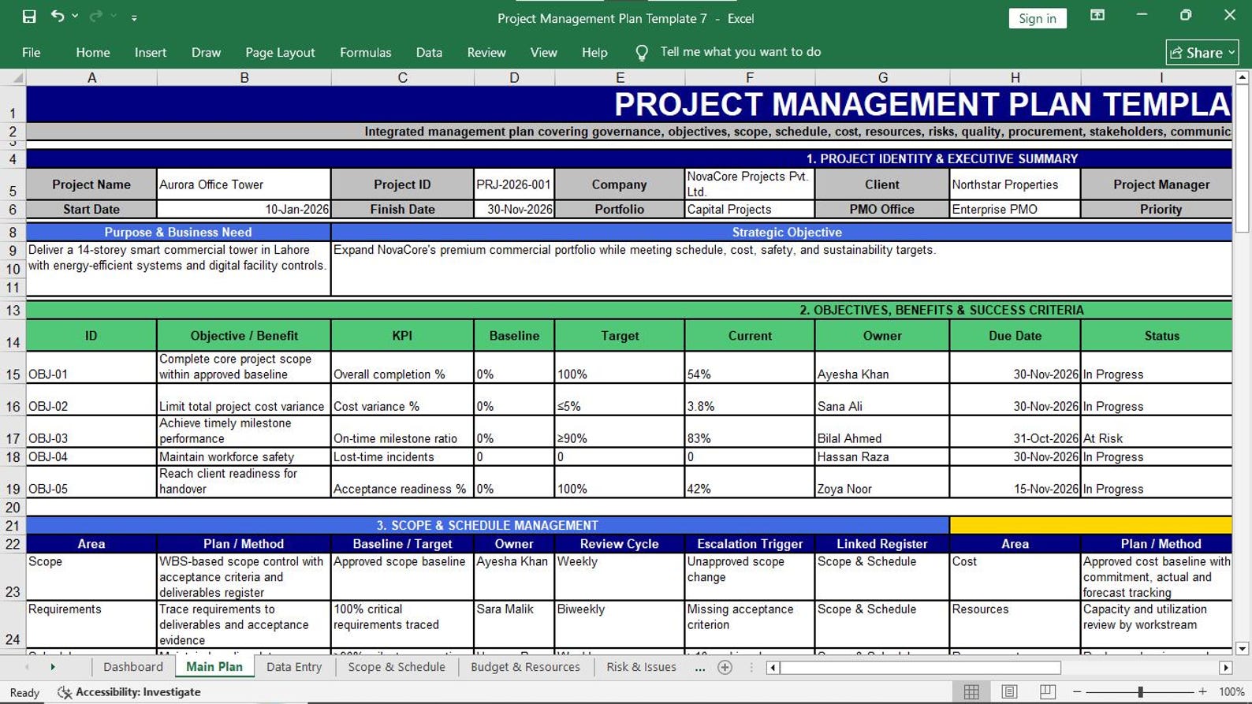Select the Biweekly review cycle cell
The height and width of the screenshot is (704, 1252).
[x=620, y=624]
